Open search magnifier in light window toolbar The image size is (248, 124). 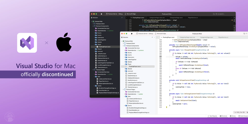click(x=244, y=34)
